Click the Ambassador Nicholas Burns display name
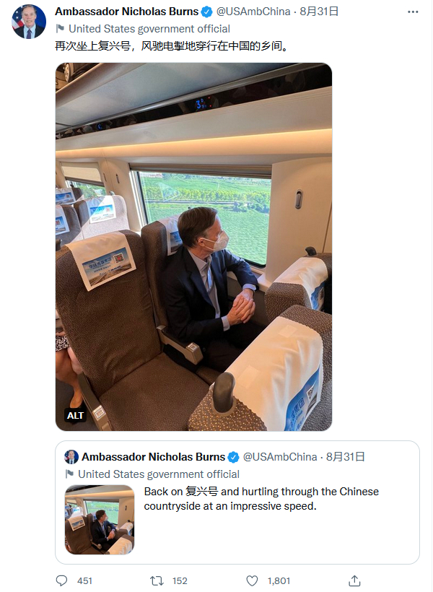This screenshot has width=433, height=592. coord(126,12)
